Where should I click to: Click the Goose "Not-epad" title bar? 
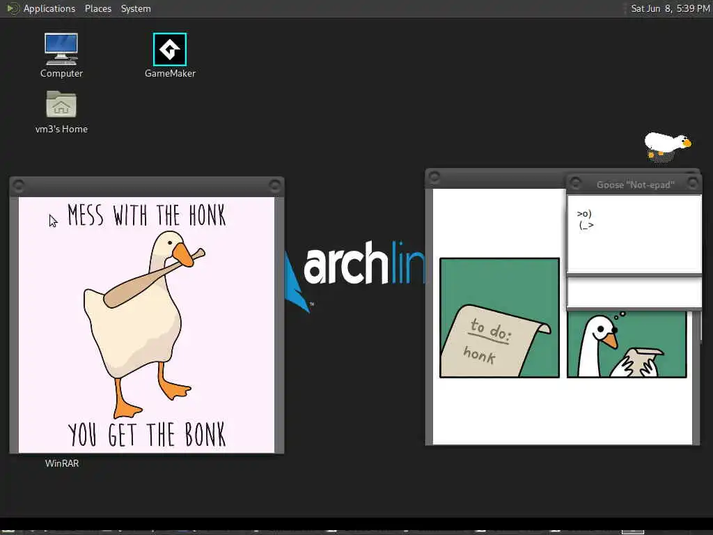tap(635, 184)
